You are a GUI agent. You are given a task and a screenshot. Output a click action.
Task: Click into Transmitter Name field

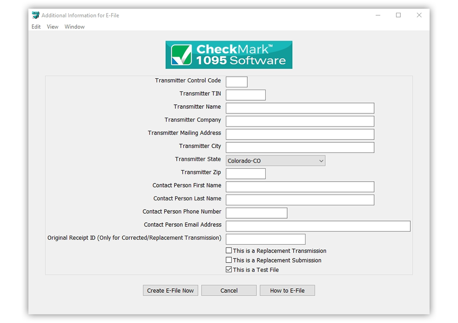300,108
